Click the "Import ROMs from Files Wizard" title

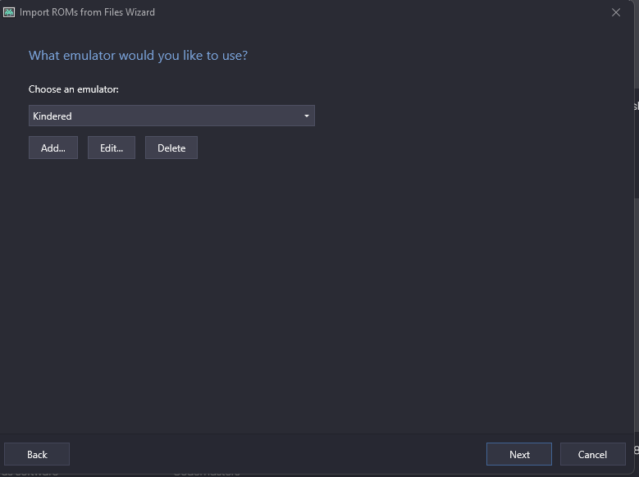pos(88,12)
